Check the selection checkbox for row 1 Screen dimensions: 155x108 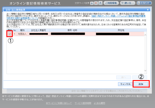[10, 34]
